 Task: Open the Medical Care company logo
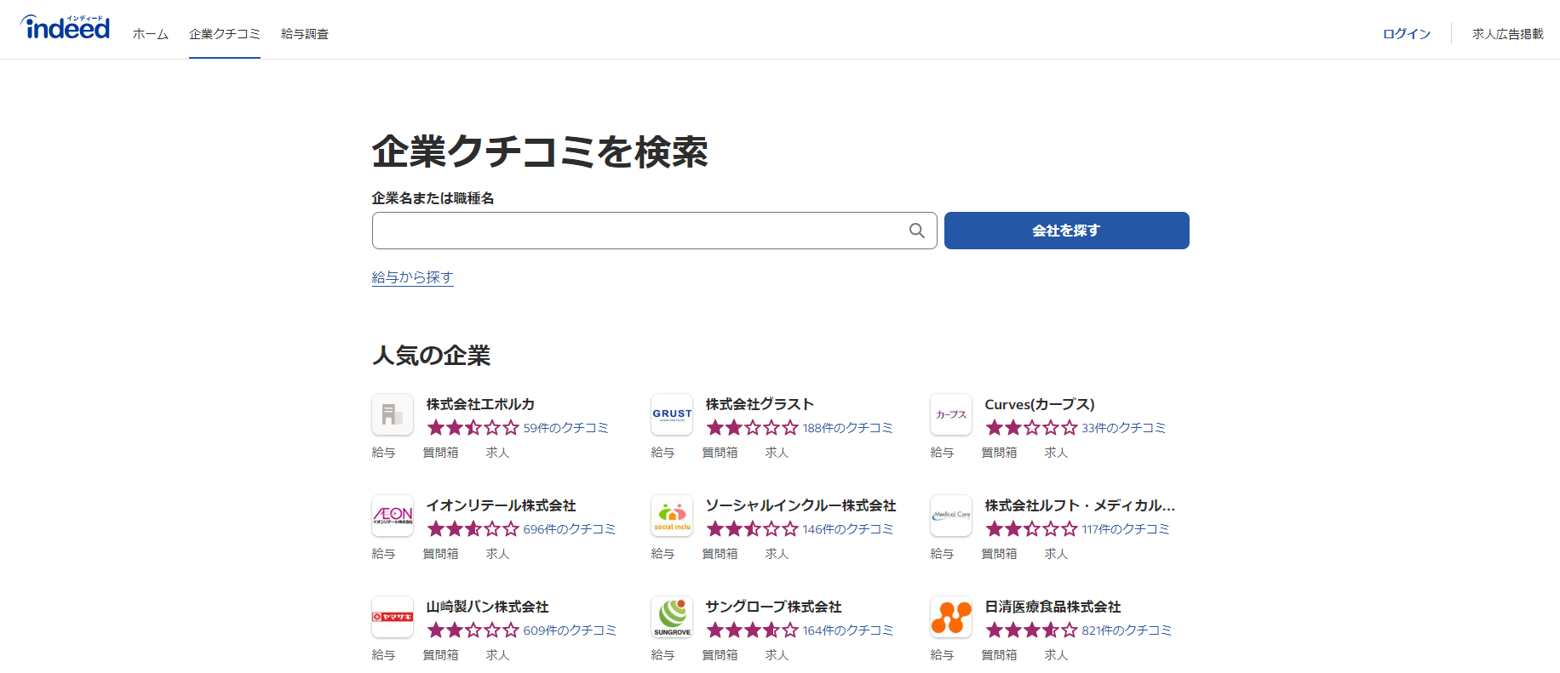(x=951, y=516)
